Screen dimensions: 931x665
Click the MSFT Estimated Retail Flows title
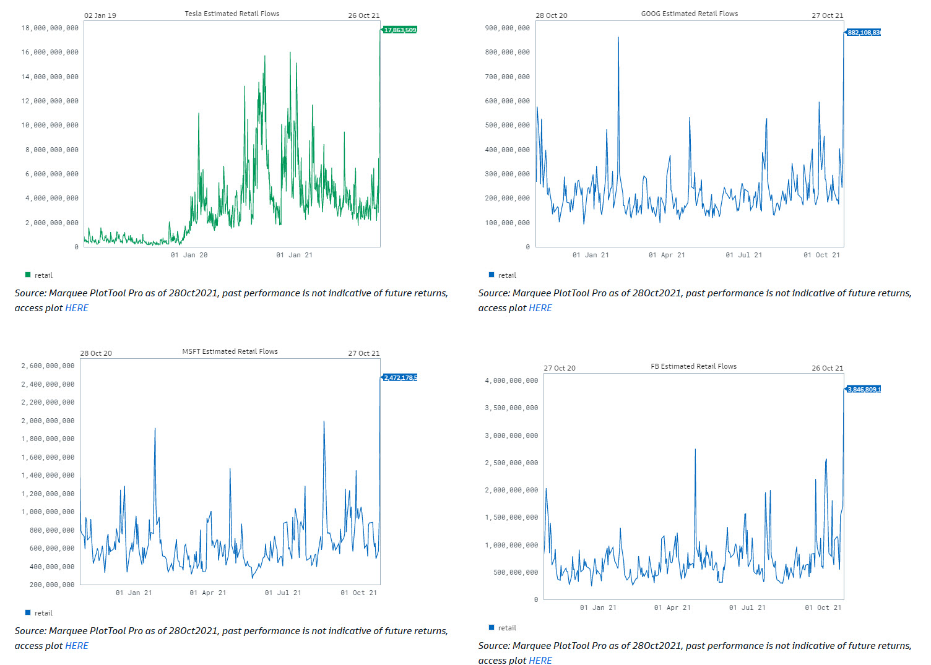230,351
